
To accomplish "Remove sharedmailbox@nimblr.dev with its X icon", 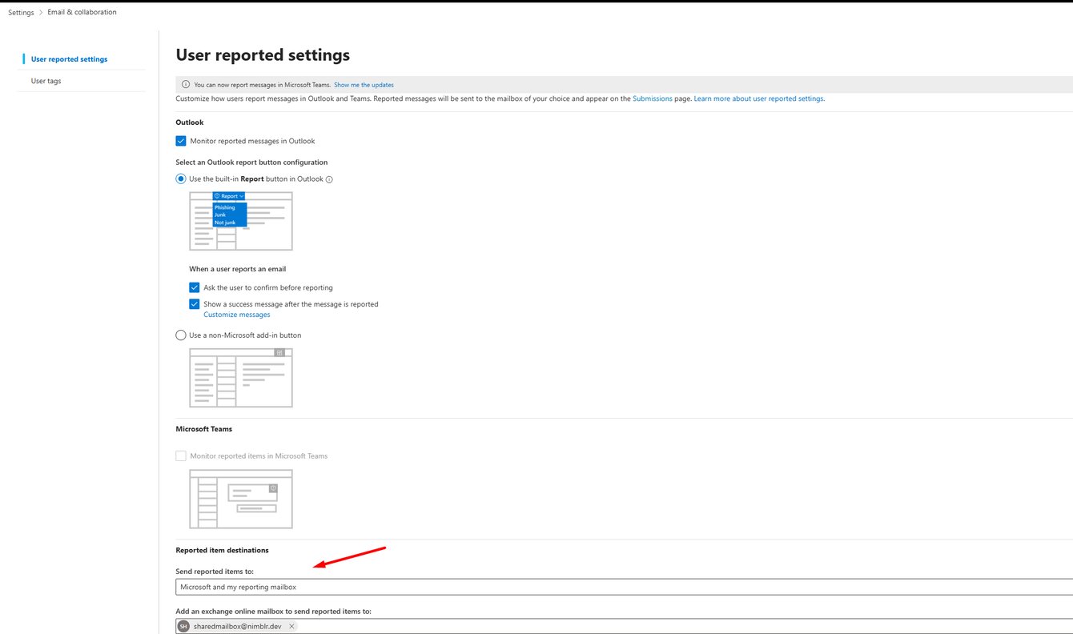I will coord(291,626).
